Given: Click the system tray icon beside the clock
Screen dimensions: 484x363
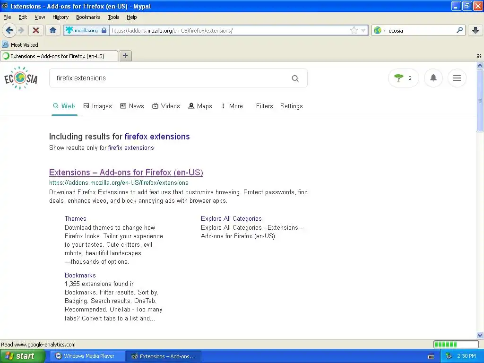Looking at the screenshot, I should pyautogui.click(x=449, y=356).
